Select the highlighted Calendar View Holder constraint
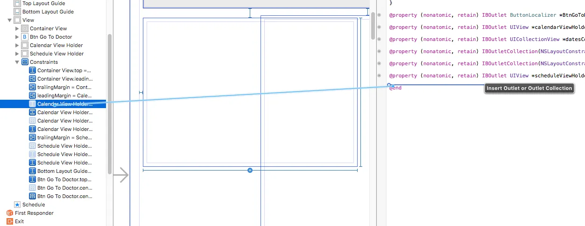The height and width of the screenshot is (226, 585). click(x=53, y=104)
